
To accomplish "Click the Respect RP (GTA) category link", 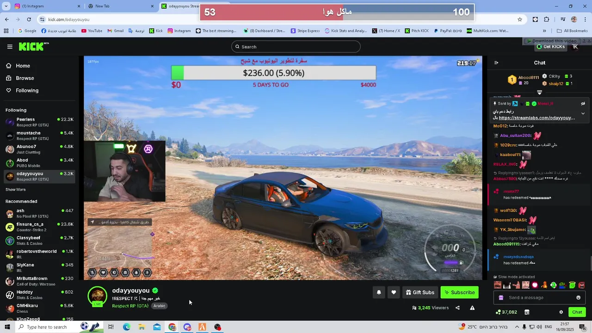I will (x=130, y=306).
